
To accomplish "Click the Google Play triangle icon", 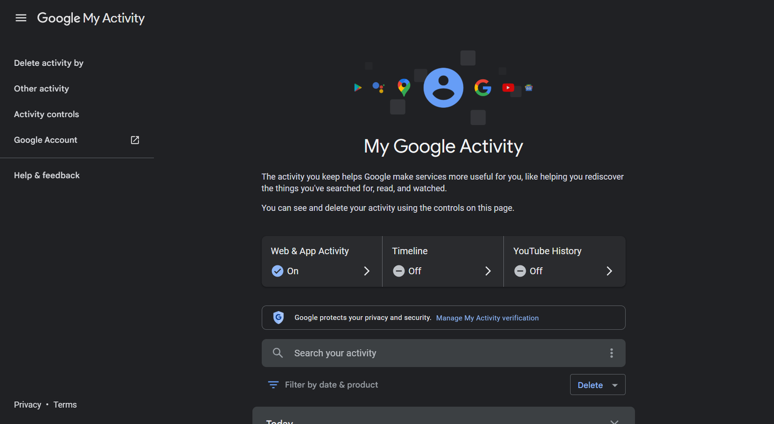I will tap(358, 88).
